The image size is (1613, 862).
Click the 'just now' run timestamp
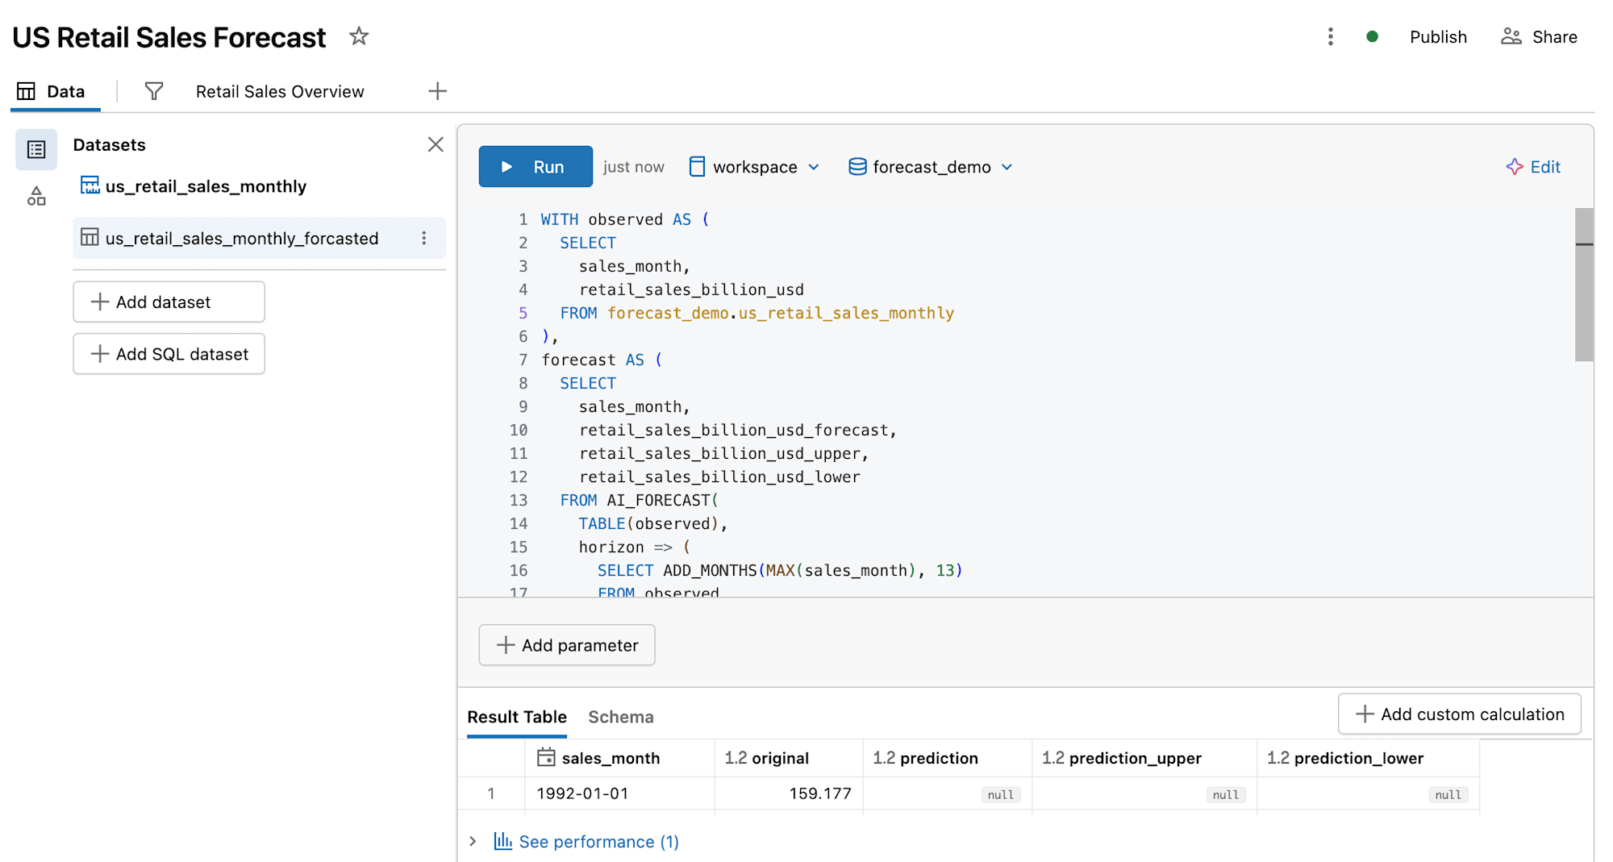(x=633, y=167)
